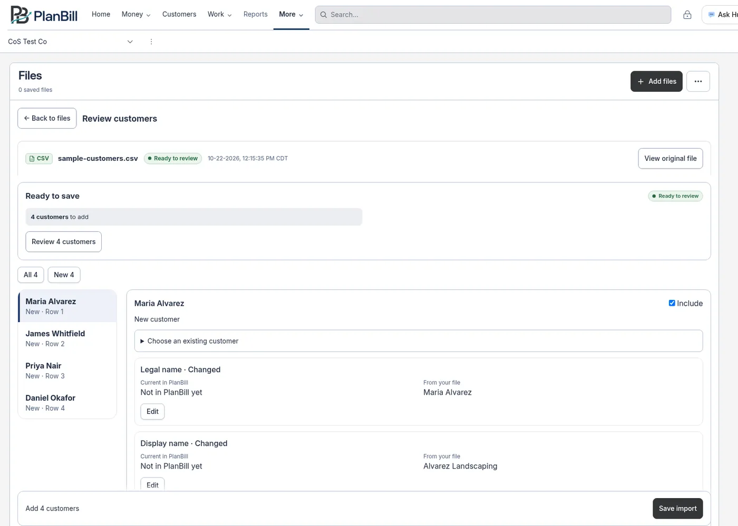Image resolution: width=738 pixels, height=526 pixels.
Task: Expand Choose an existing customer
Action: pos(419,341)
